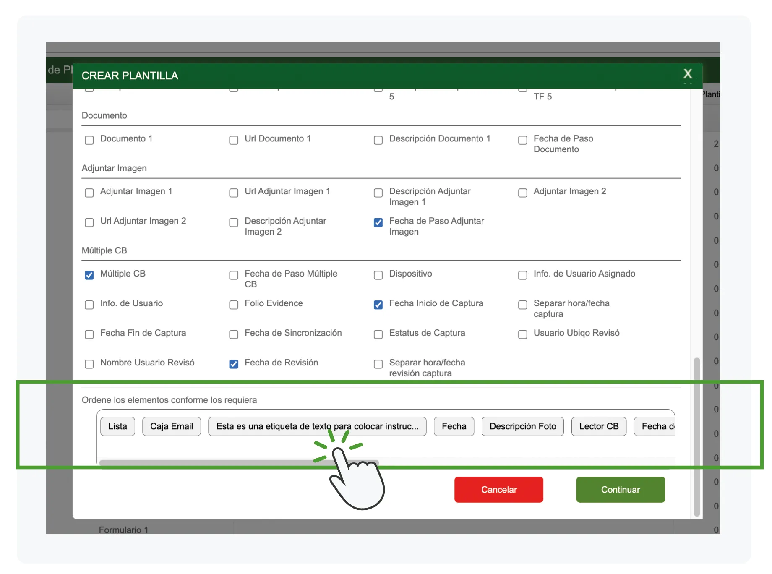Enable Fecha de Paso Múltiple CB
The image size is (772, 574).
pos(234,275)
